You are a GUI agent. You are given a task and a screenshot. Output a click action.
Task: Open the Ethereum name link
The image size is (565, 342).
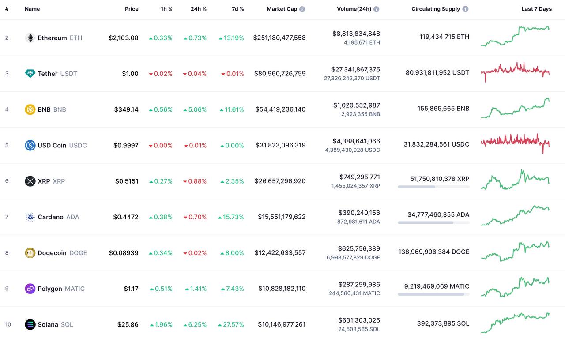tap(52, 38)
